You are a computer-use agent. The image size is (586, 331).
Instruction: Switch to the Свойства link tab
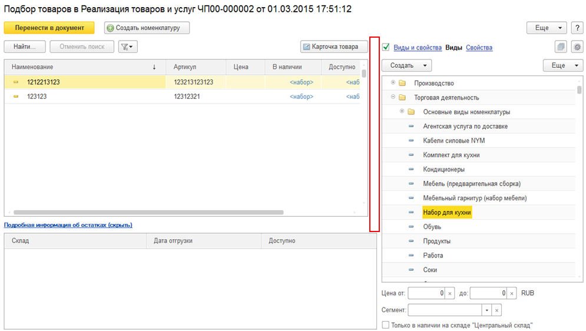click(479, 48)
